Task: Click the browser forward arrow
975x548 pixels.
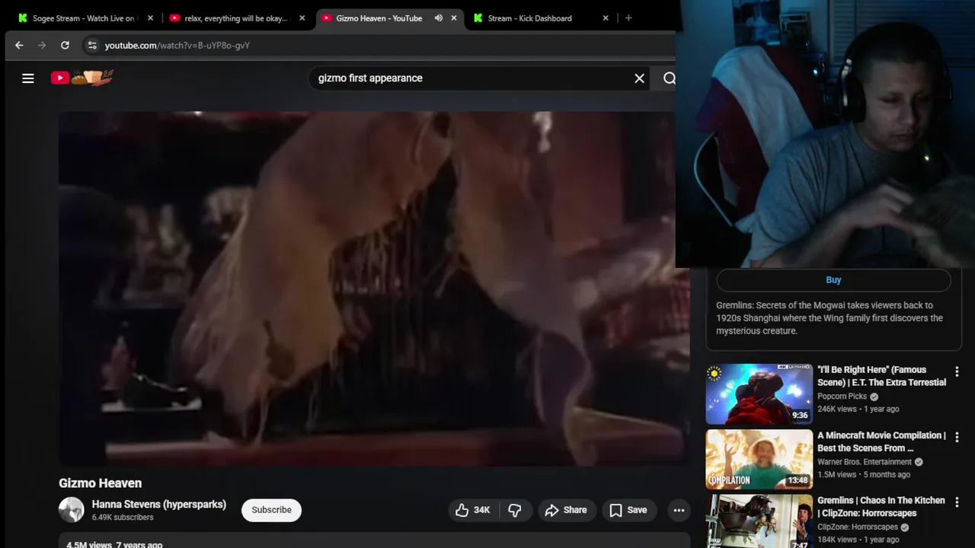Action: (x=42, y=45)
